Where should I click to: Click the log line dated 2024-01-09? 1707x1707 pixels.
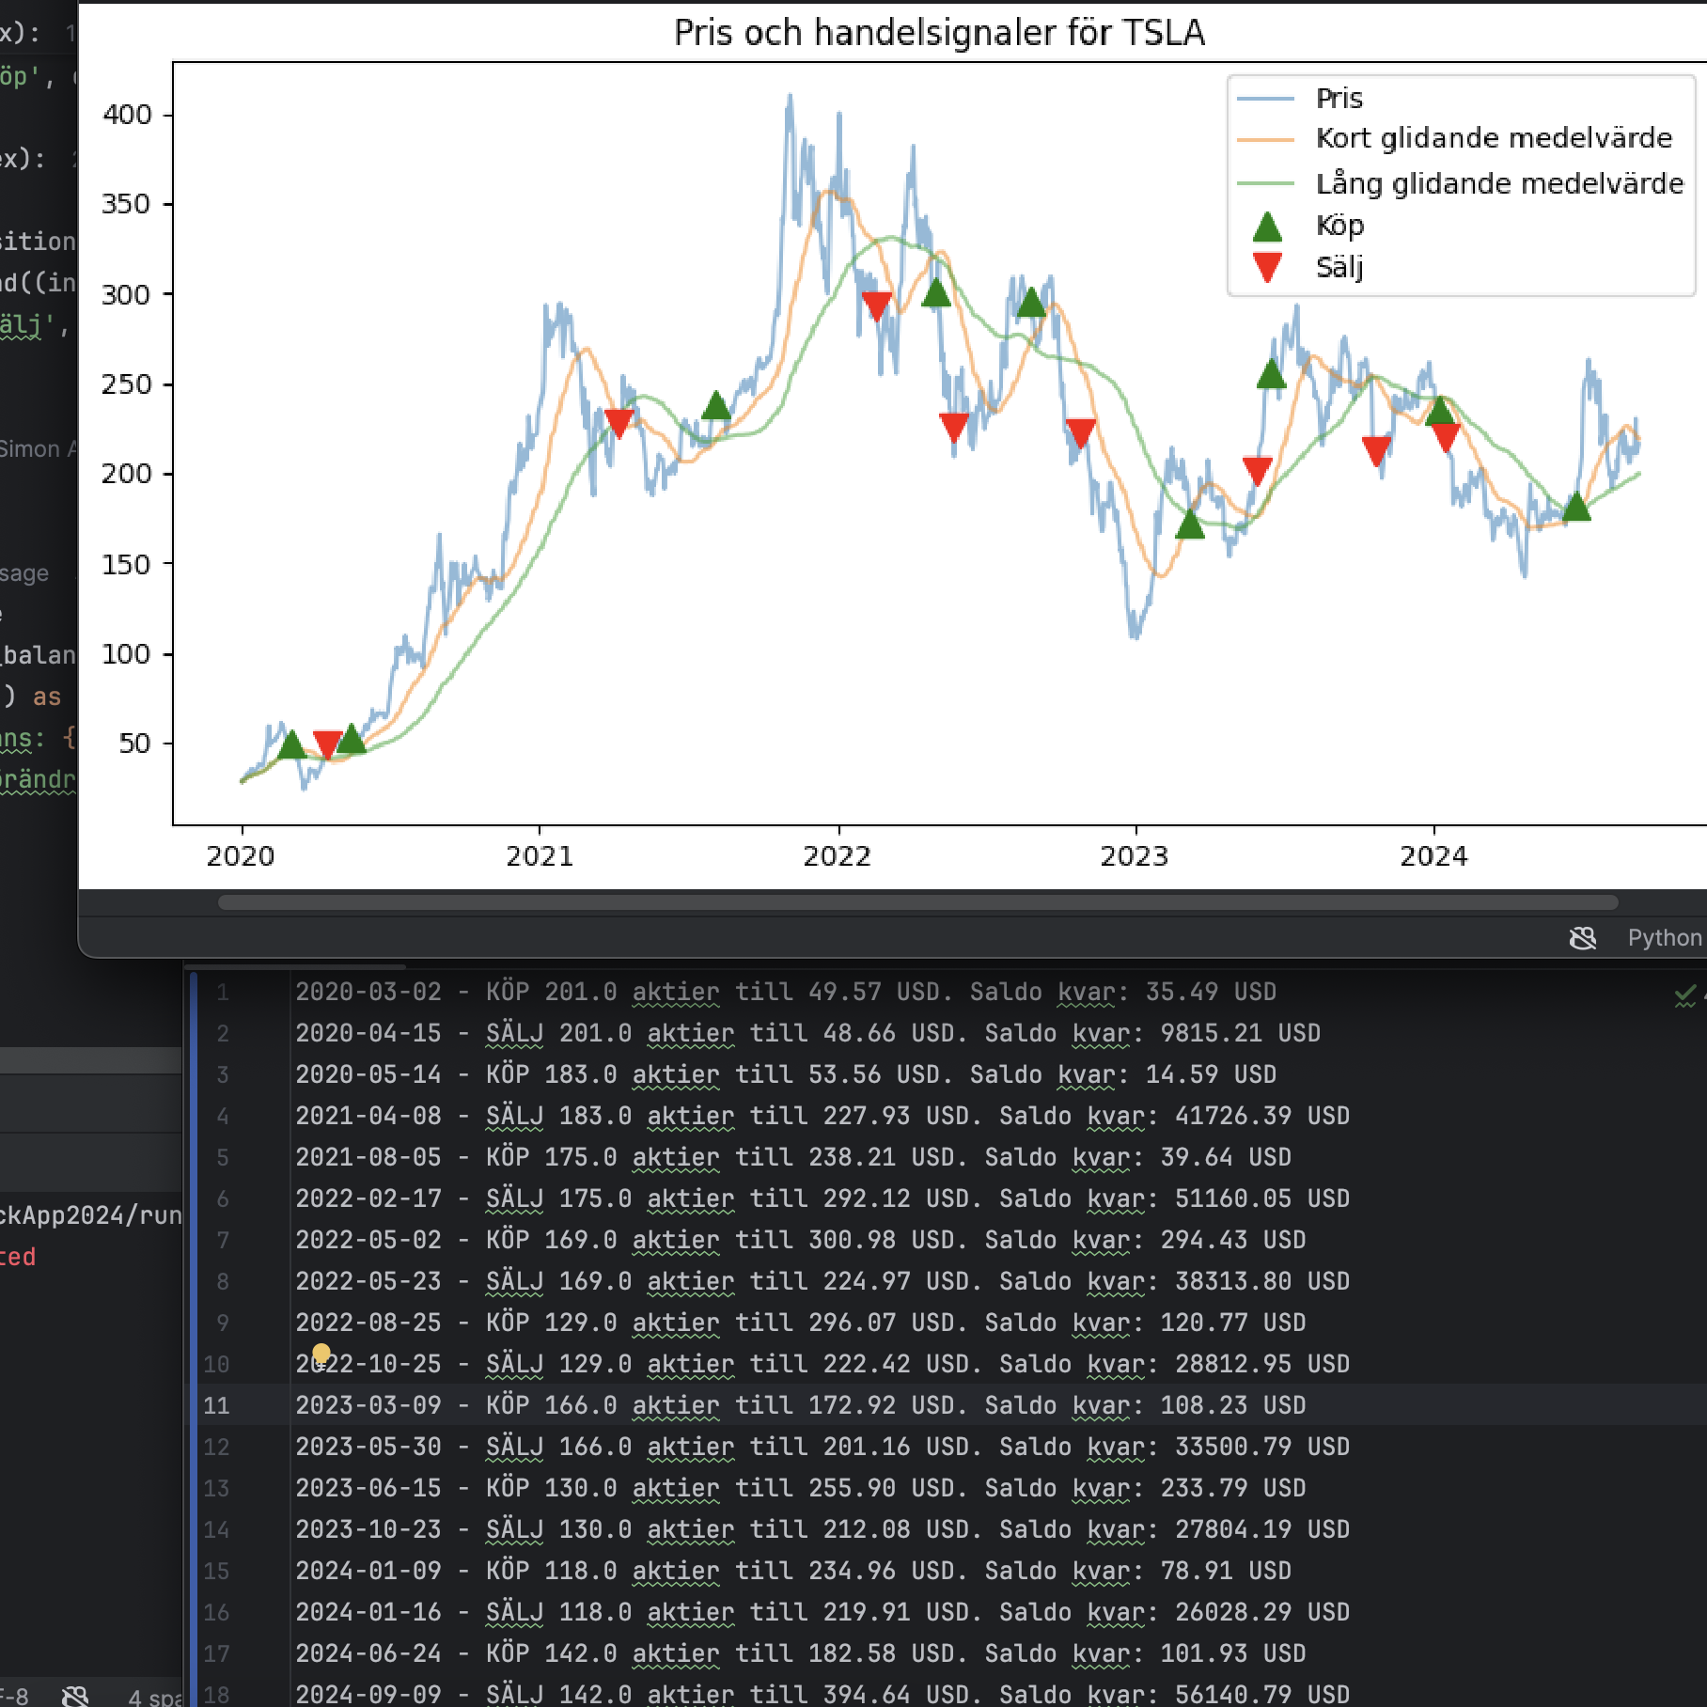[793, 1572]
